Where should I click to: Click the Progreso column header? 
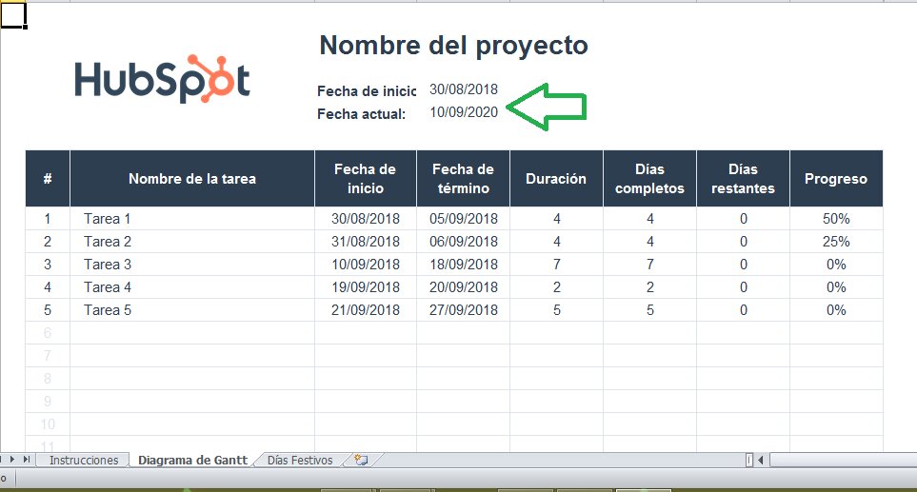pyautogui.click(x=836, y=179)
